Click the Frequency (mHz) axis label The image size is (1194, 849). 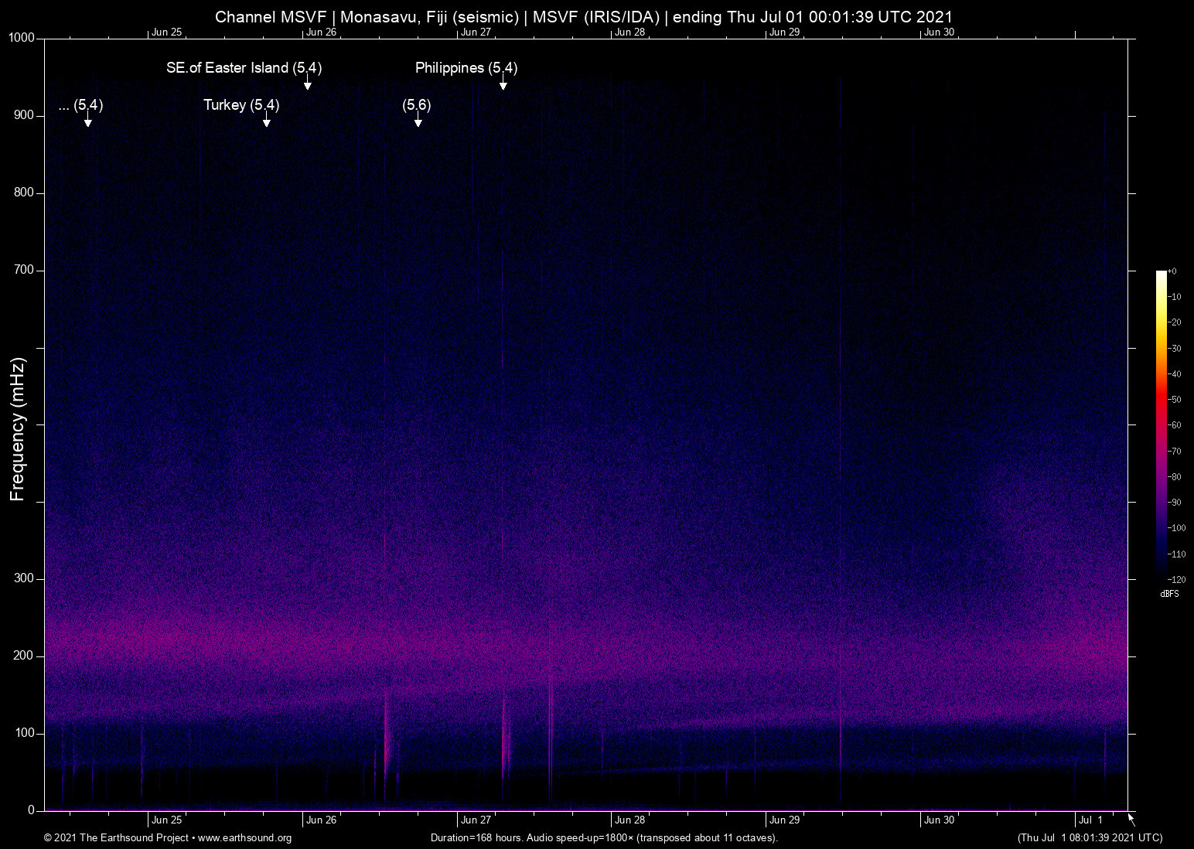pos(18,429)
